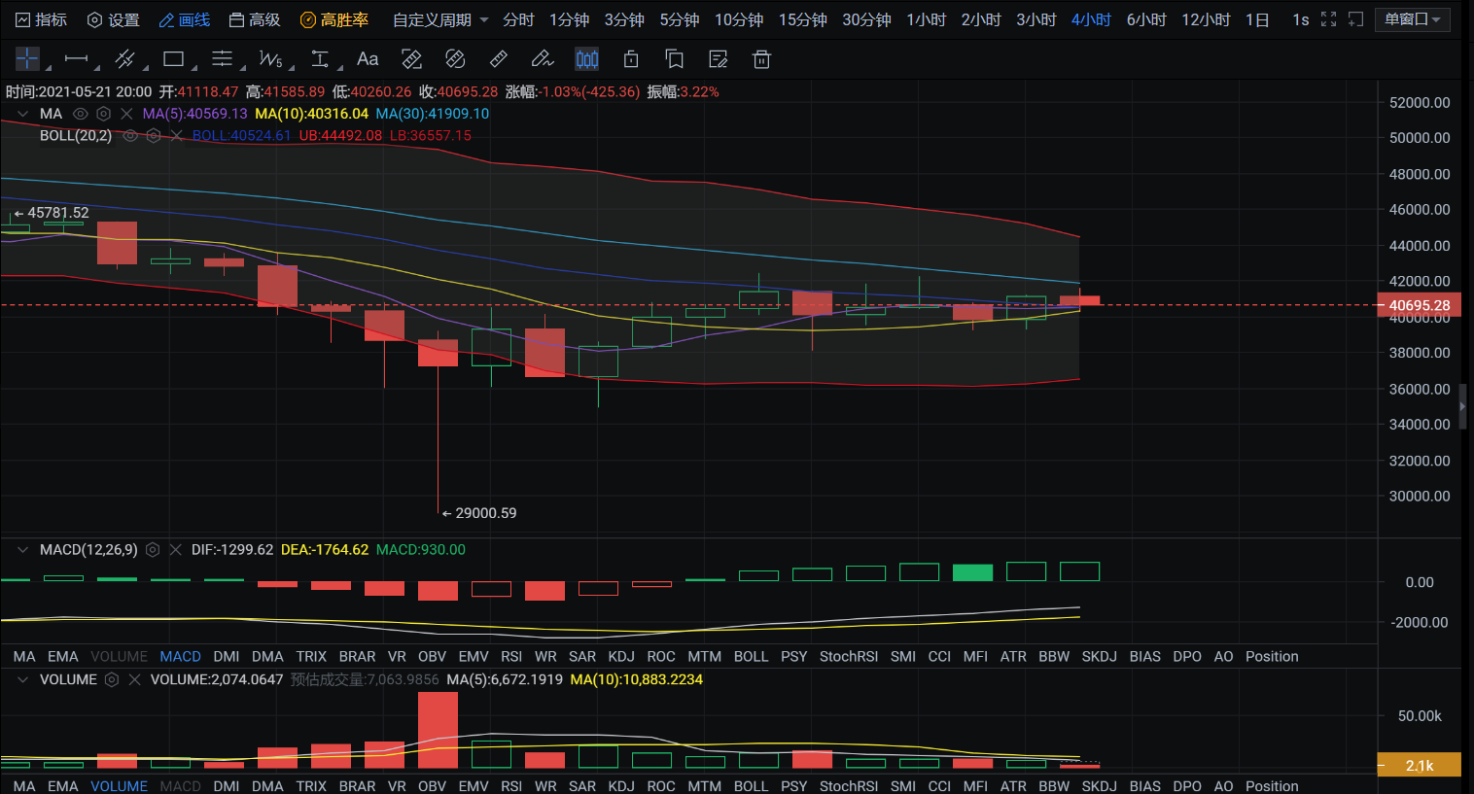
Task: Toggle MA indicator visibility eye
Action: [x=81, y=114]
